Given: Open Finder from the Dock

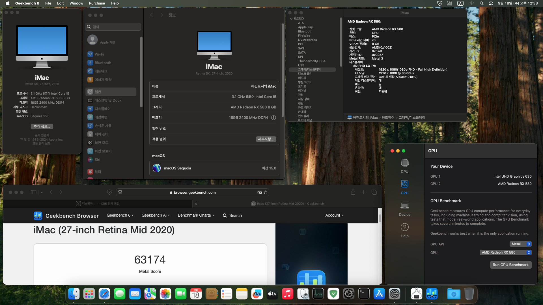Looking at the screenshot, I should pos(74,294).
